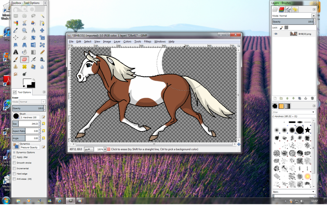The image size is (327, 206).
Task: Select the Clone stamp tool
Action: coord(16,67)
